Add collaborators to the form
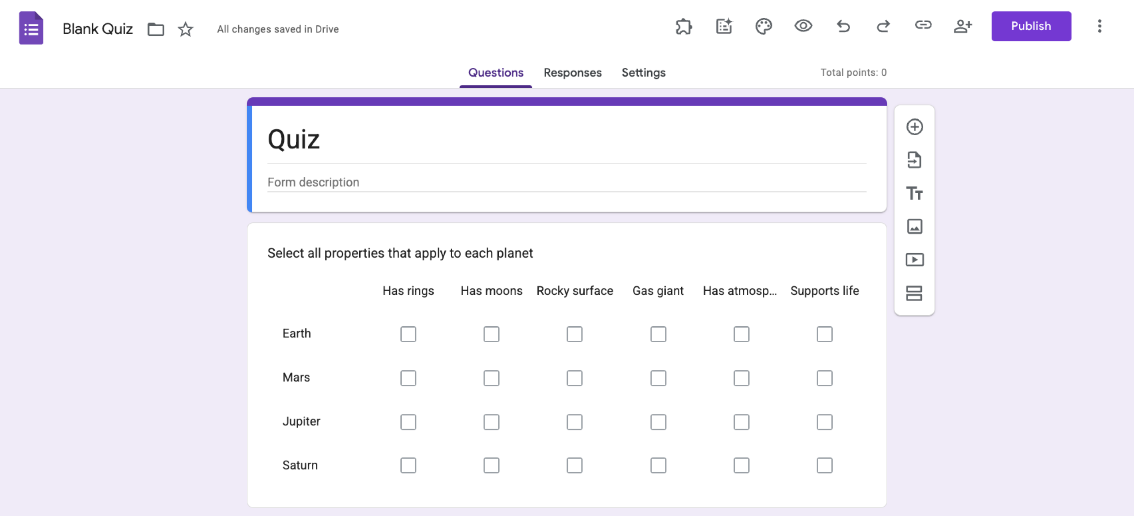 click(x=963, y=27)
